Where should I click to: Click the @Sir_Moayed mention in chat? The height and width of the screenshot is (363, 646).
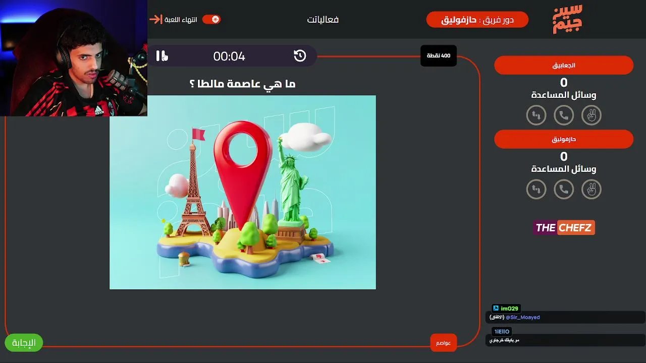point(523,318)
